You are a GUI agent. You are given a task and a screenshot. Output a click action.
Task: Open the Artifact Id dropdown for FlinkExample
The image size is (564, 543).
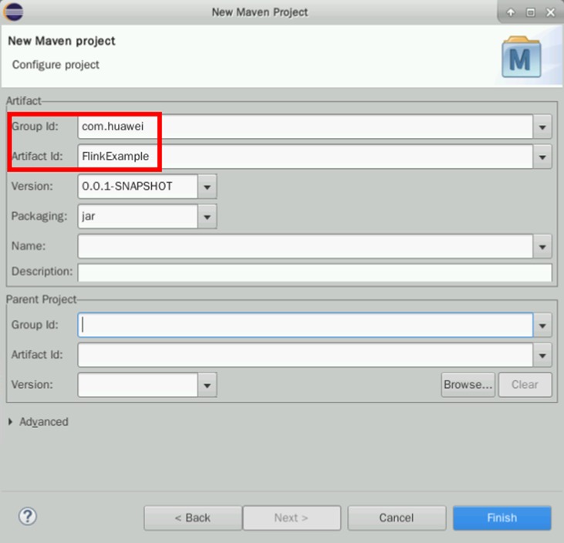pyautogui.click(x=543, y=157)
